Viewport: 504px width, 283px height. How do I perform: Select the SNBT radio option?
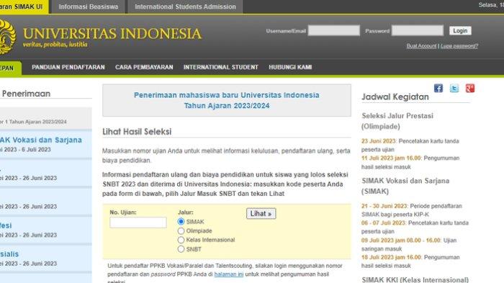[x=181, y=249]
